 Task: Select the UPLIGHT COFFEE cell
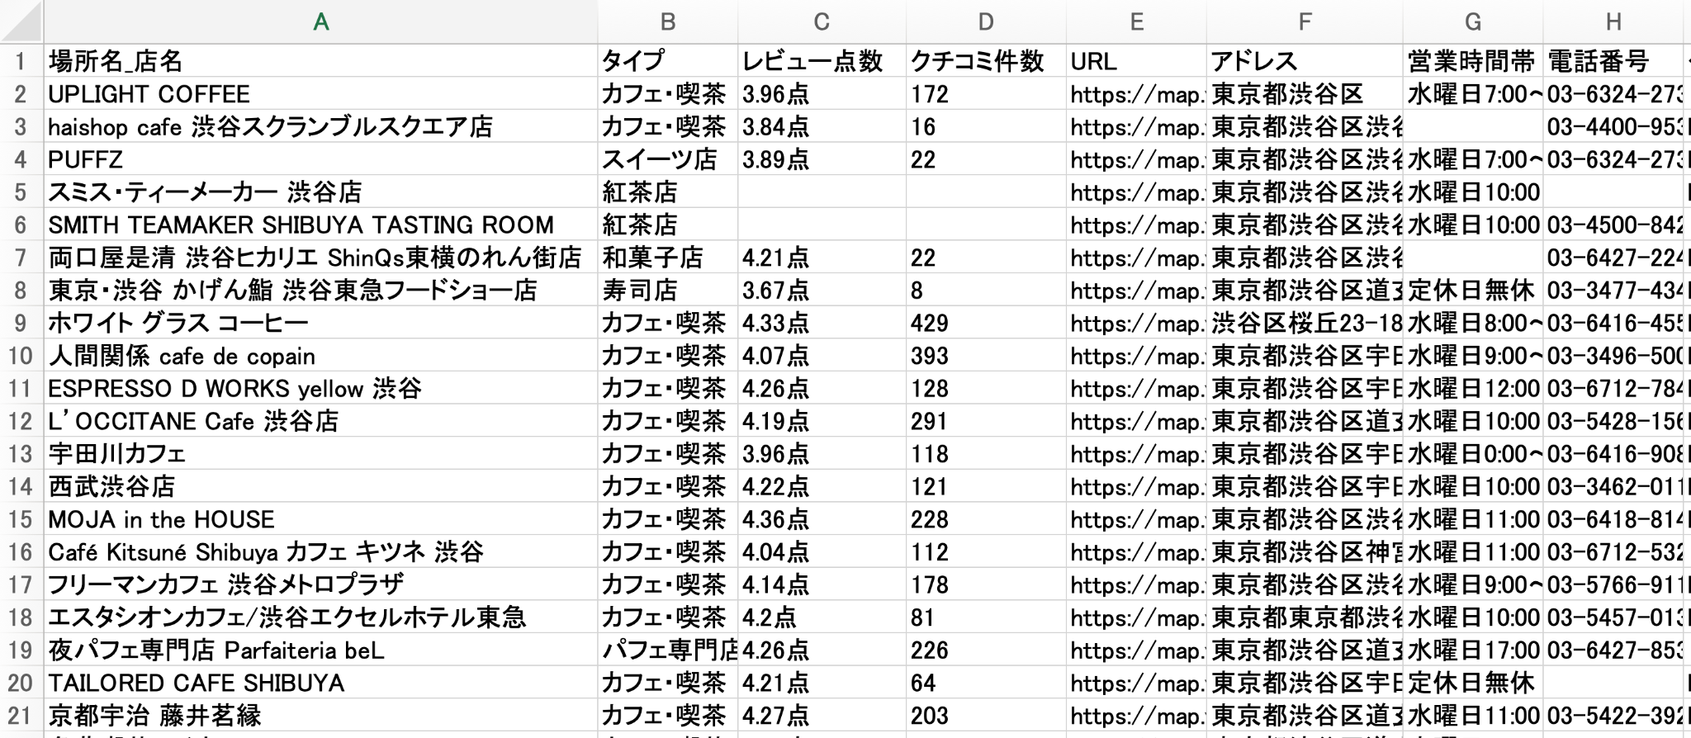(x=320, y=94)
